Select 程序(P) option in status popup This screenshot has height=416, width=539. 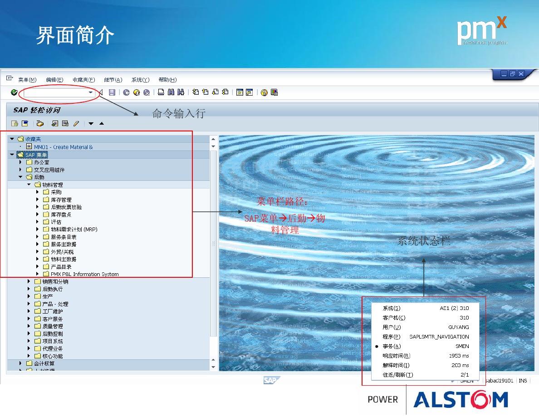(426, 337)
